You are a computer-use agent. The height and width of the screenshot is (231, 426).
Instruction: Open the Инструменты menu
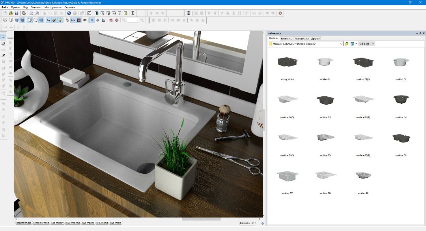coord(53,7)
